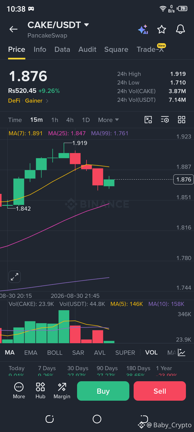
Task: Tap the 1.842 low marker on chart
Action: [23, 209]
